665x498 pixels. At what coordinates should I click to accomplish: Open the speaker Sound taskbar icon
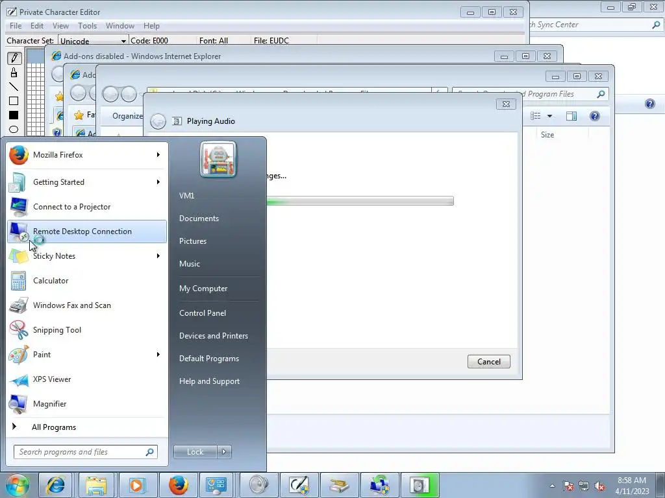pos(258,485)
